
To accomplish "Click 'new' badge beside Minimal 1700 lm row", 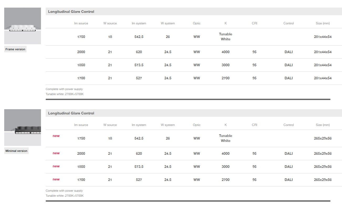I will click(56, 179).
